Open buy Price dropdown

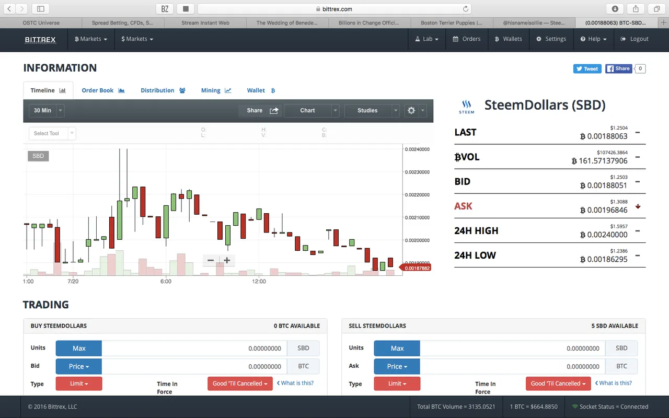[x=79, y=366]
